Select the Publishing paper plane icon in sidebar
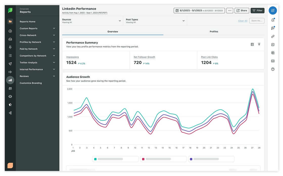Image resolution: width=283 pixels, height=176 pixels. point(10,64)
